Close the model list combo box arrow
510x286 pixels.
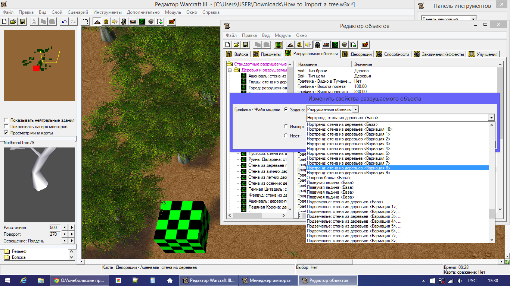pos(491,118)
